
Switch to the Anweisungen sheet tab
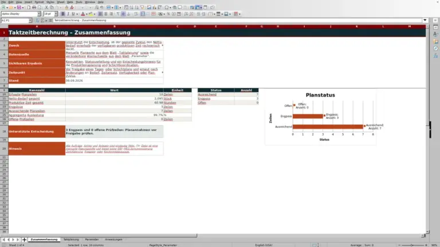(113, 240)
